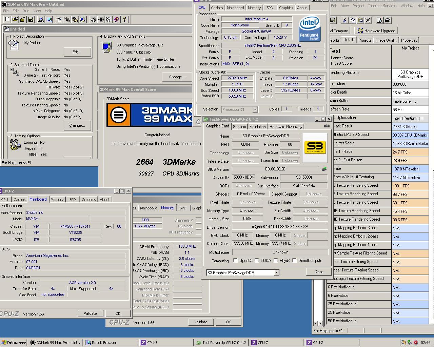The width and height of the screenshot is (434, 347).
Task: Click the purple help book toolbar icon
Action: click(x=117, y=20)
